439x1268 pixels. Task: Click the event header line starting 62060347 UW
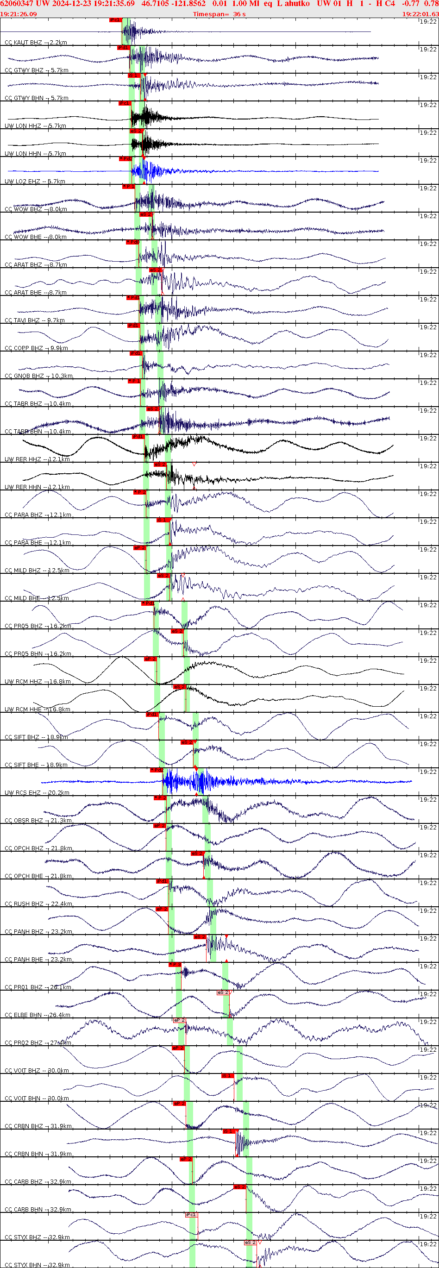(219, 3)
